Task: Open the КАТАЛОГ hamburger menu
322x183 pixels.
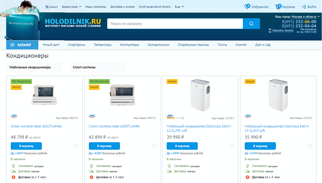Action: pos(22,45)
